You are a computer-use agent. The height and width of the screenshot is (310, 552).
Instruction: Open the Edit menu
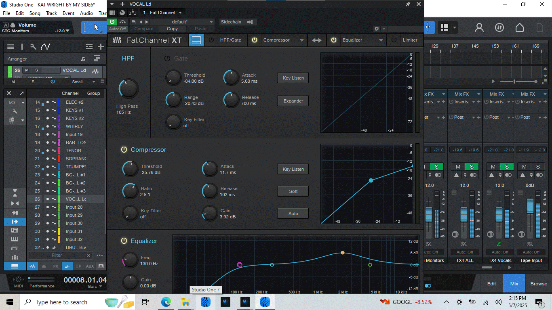pyautogui.click(x=20, y=13)
